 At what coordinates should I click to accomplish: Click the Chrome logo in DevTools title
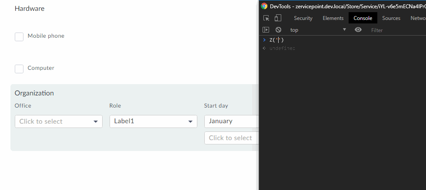[x=264, y=6]
